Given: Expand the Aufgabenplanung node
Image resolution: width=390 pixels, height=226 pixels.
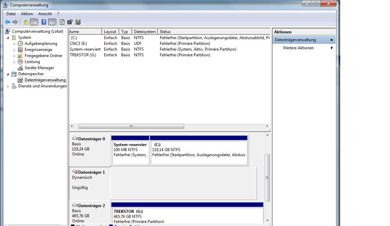Looking at the screenshot, I should (14, 44).
